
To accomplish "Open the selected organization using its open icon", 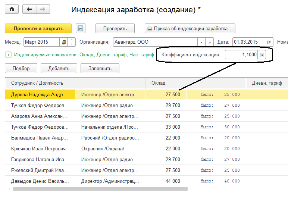I will click(x=209, y=42).
